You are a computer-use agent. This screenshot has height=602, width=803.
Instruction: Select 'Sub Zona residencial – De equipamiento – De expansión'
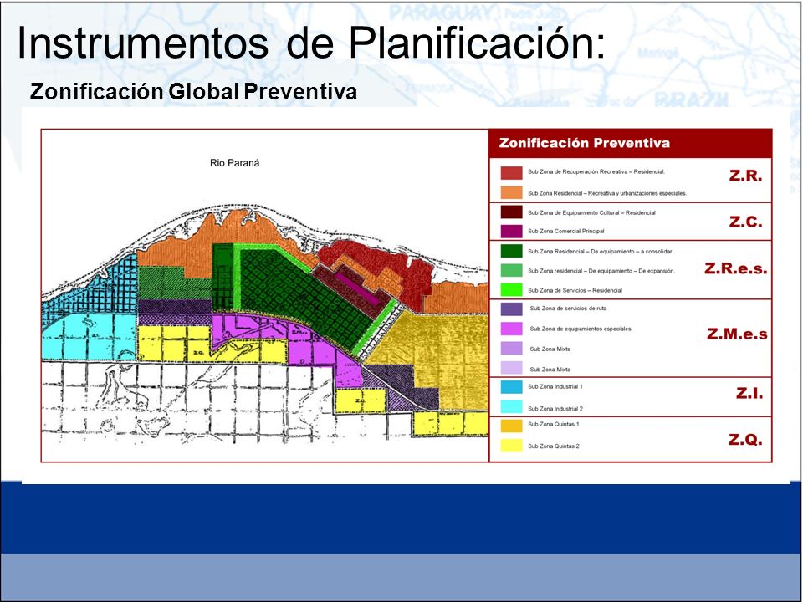[601, 271]
